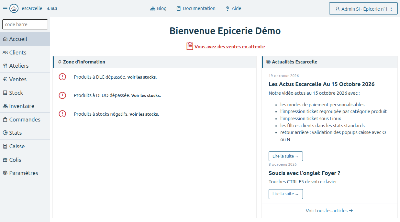Open the Aide help link
This screenshot has width=400, height=222.
click(233, 8)
